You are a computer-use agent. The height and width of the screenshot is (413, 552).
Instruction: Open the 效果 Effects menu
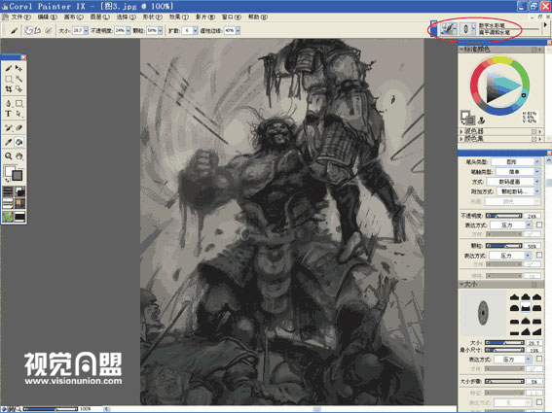coord(179,17)
